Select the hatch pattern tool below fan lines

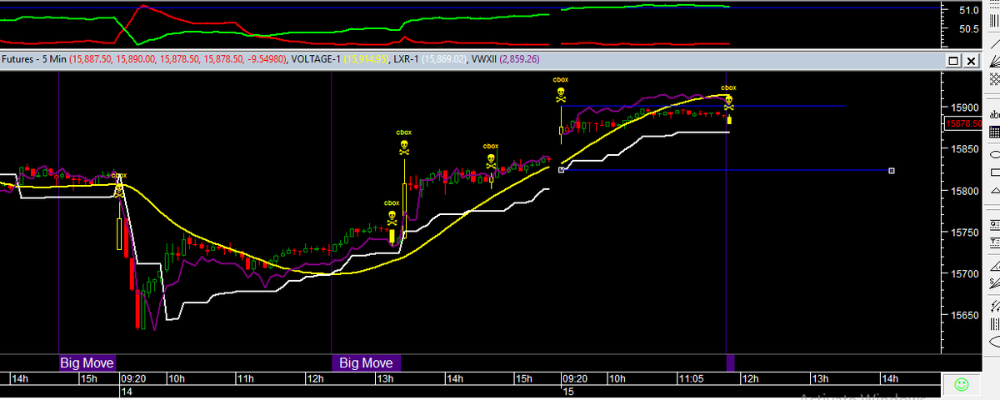point(994,81)
